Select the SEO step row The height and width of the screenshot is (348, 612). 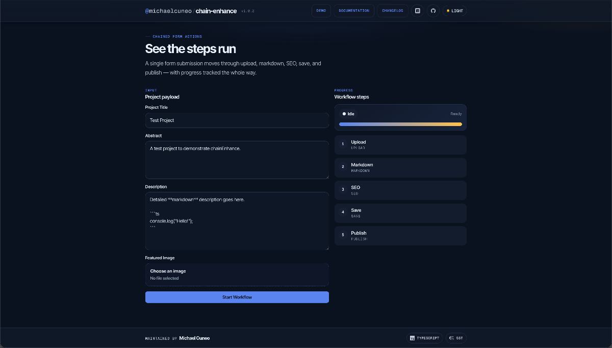(x=400, y=190)
